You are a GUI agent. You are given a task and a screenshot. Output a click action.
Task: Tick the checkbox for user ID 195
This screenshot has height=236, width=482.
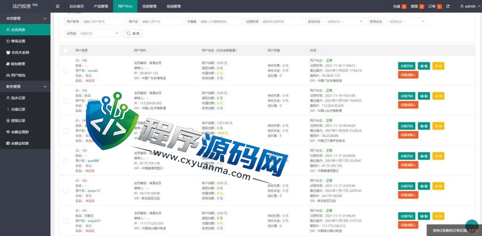[x=65, y=100]
